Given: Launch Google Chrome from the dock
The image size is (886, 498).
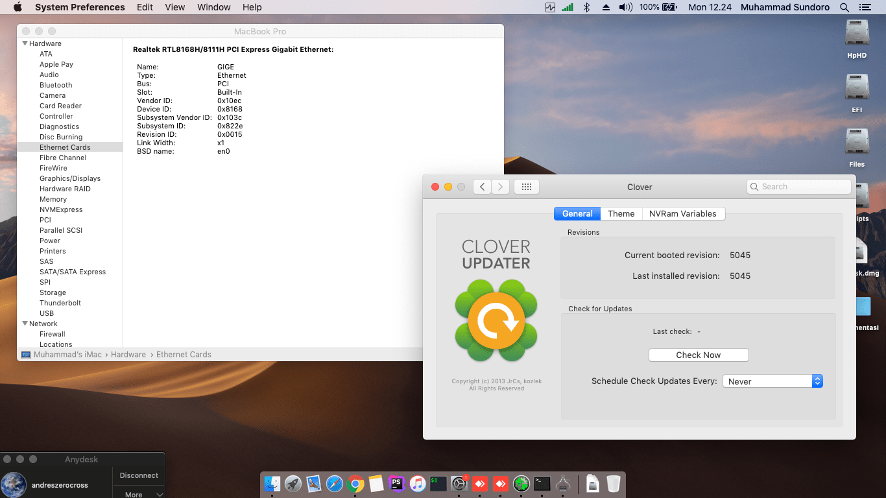Looking at the screenshot, I should pyautogui.click(x=355, y=483).
